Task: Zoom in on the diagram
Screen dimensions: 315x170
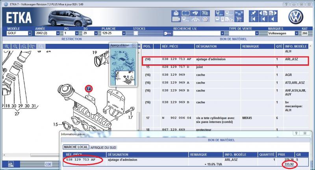Action: click(7, 47)
